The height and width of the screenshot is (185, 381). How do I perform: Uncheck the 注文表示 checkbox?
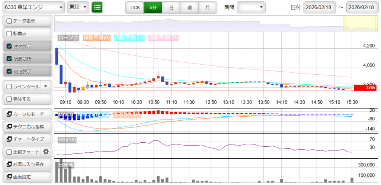click(10, 46)
